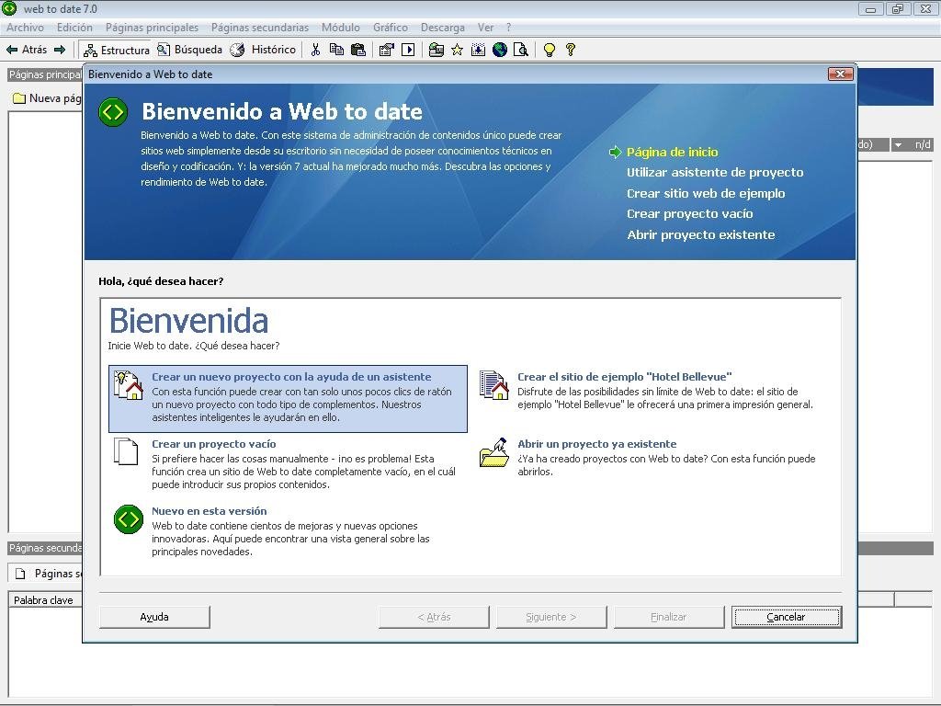Image resolution: width=941 pixels, height=706 pixels.
Task: Click the Cut scissors icon
Action: pyautogui.click(x=315, y=50)
